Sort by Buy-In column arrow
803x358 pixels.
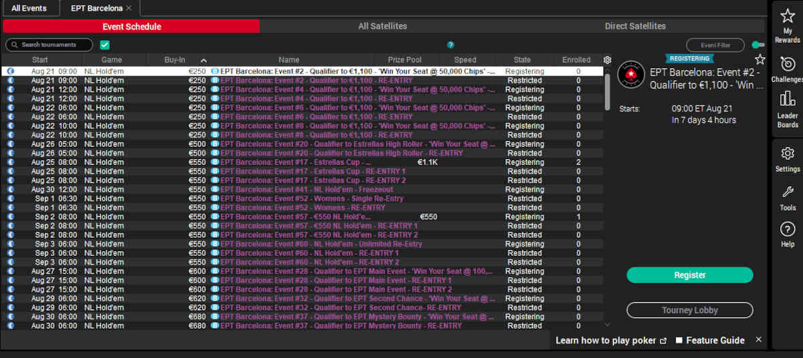point(203,60)
